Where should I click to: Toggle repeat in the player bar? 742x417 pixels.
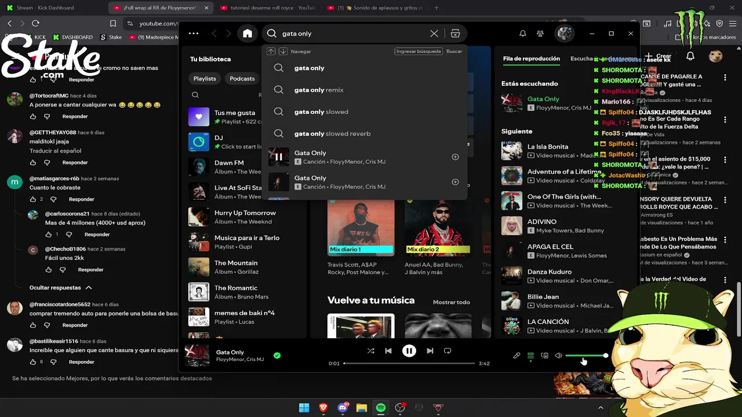click(448, 351)
